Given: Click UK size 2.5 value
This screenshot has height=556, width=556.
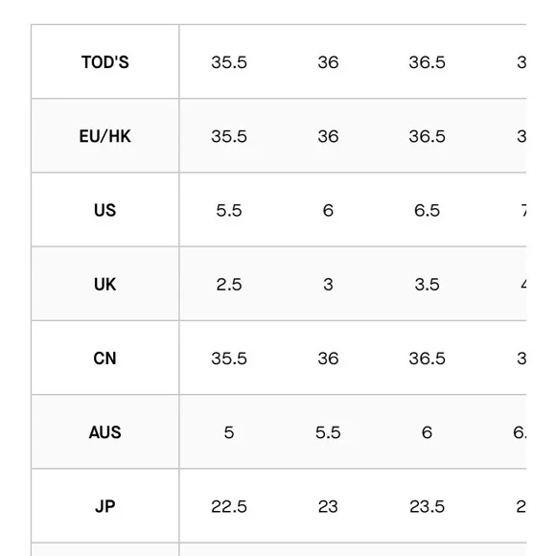Looking at the screenshot, I should point(229,285).
